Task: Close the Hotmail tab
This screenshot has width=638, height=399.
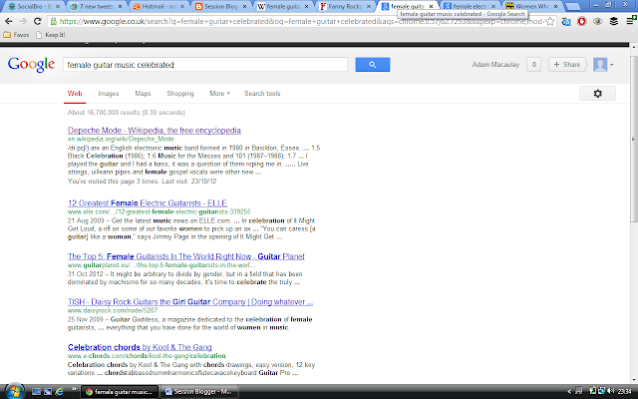Action: [181, 7]
